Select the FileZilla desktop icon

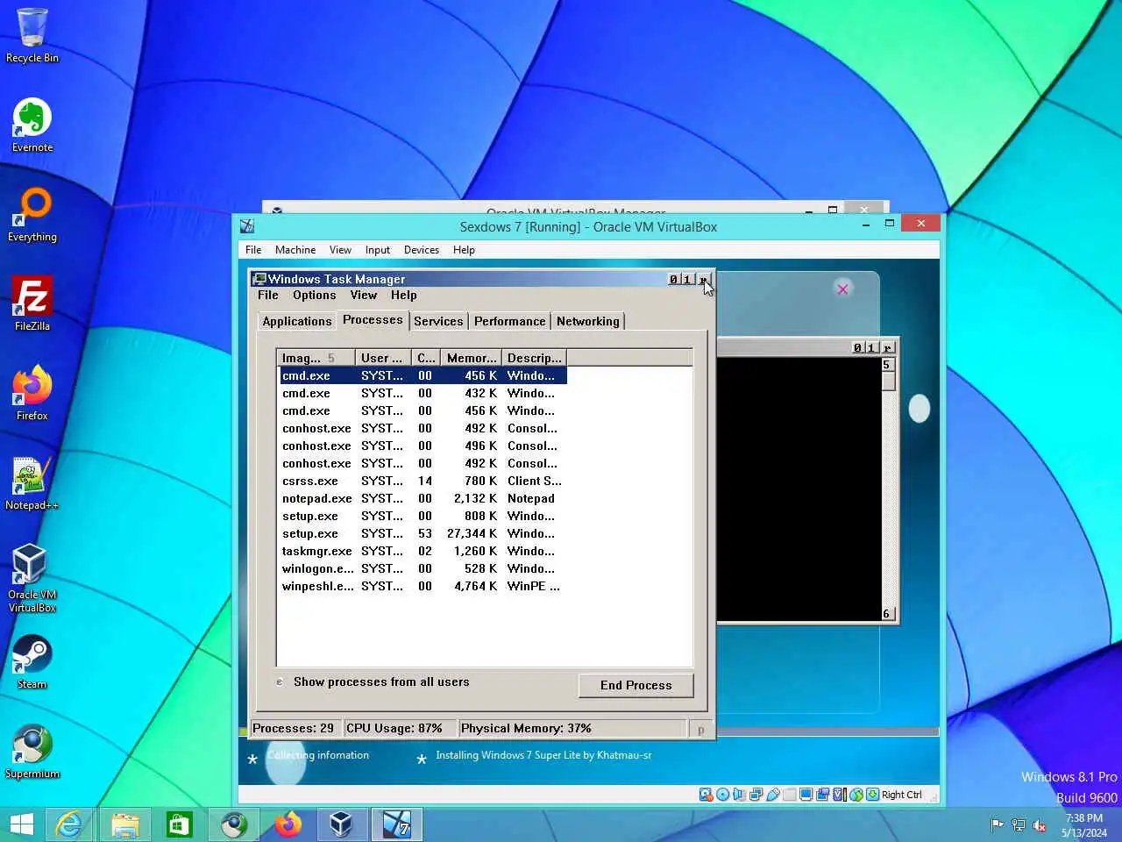[x=32, y=303]
